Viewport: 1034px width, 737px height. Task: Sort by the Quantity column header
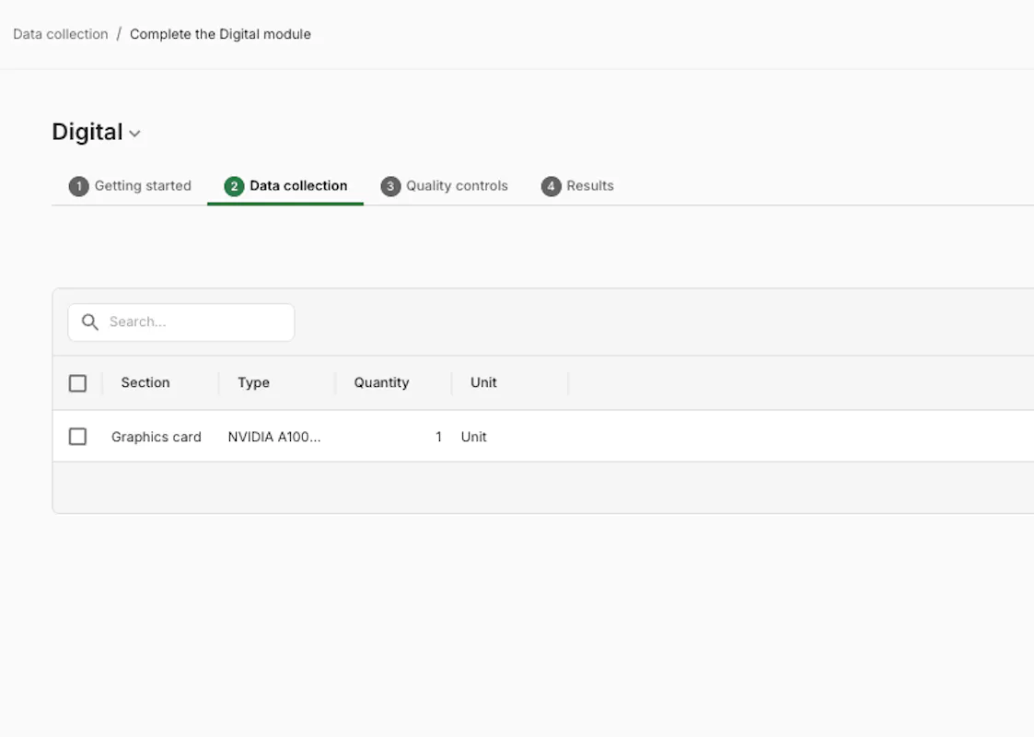pyautogui.click(x=381, y=382)
